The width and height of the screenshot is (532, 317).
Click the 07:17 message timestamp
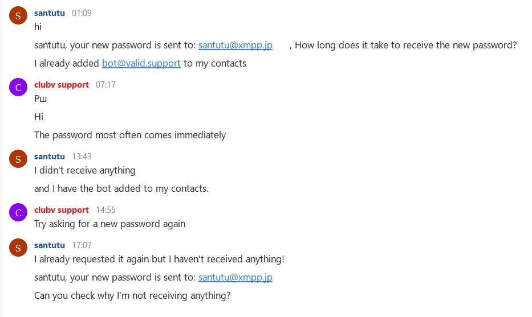coord(105,84)
